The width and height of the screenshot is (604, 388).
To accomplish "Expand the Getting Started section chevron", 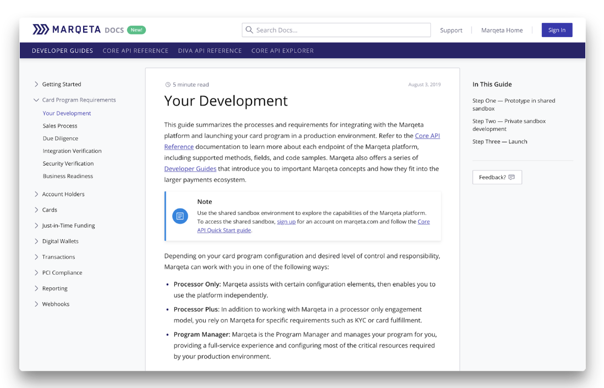I will [x=36, y=84].
